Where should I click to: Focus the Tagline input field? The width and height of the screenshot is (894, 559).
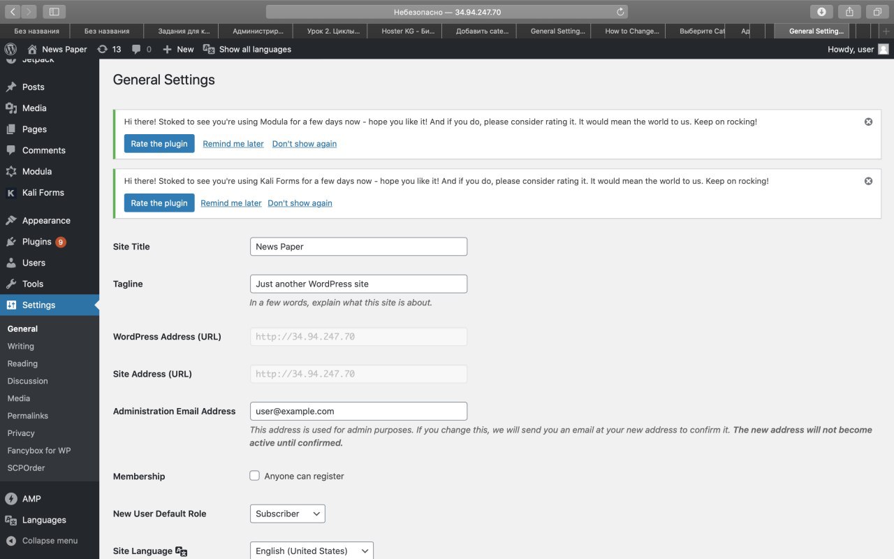[x=358, y=284]
